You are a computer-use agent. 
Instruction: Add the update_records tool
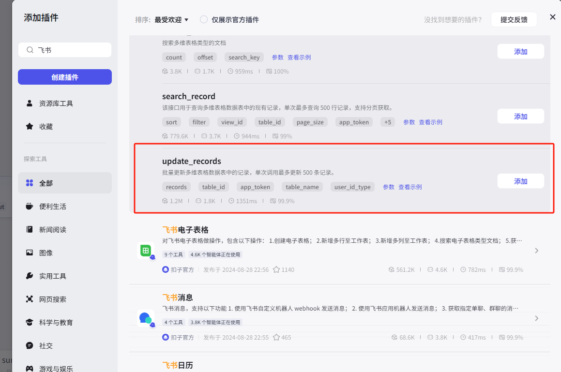[x=520, y=181]
